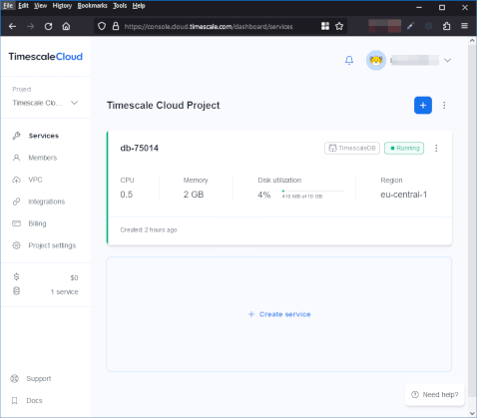The width and height of the screenshot is (477, 418).
Task: Open the Tools menu
Action: 120,6
